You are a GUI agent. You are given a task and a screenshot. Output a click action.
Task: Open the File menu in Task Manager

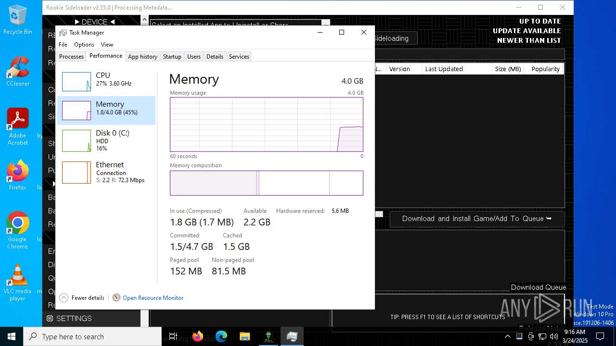(x=63, y=45)
